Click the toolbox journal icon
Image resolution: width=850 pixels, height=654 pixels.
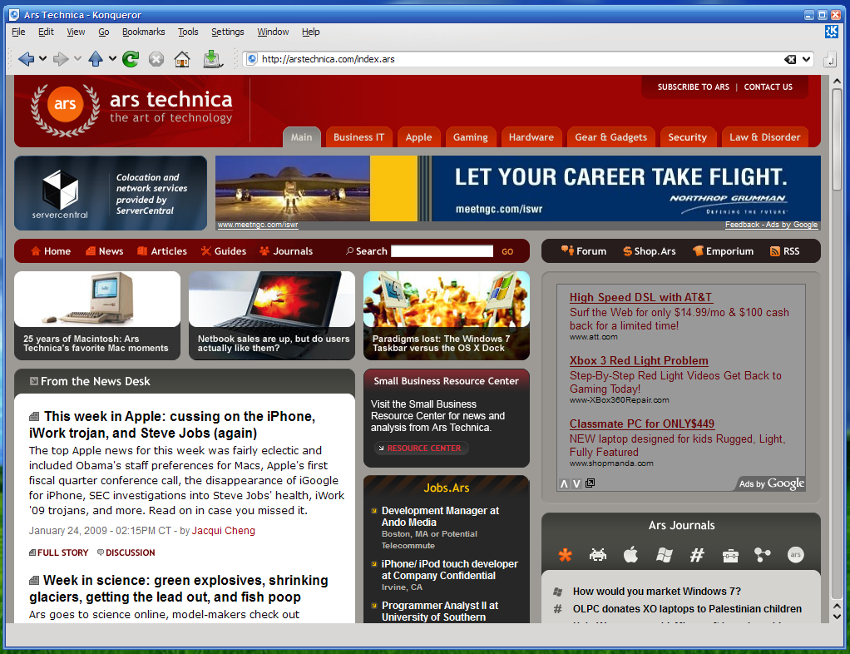point(730,555)
